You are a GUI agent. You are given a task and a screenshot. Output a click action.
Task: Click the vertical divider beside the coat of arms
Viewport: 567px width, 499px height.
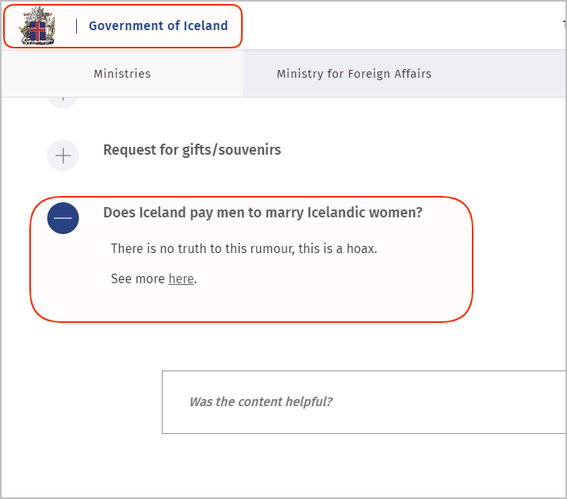pos(76,26)
